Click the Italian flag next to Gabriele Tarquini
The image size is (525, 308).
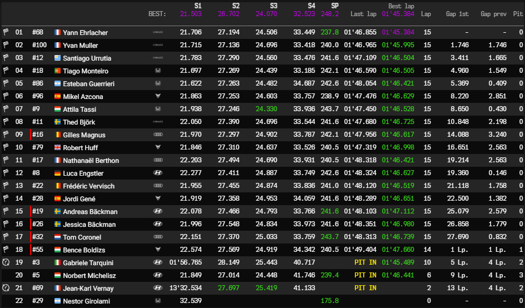coord(58,262)
